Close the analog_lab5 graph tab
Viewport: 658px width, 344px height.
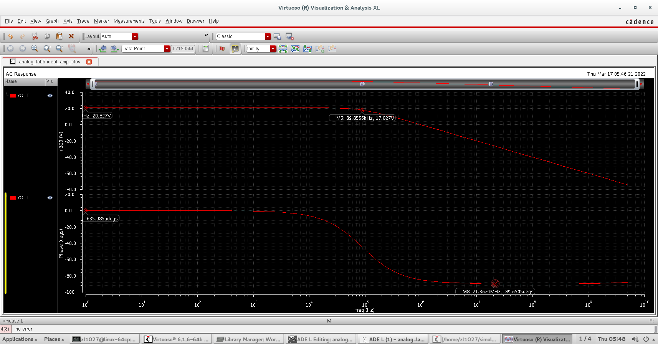tap(89, 62)
